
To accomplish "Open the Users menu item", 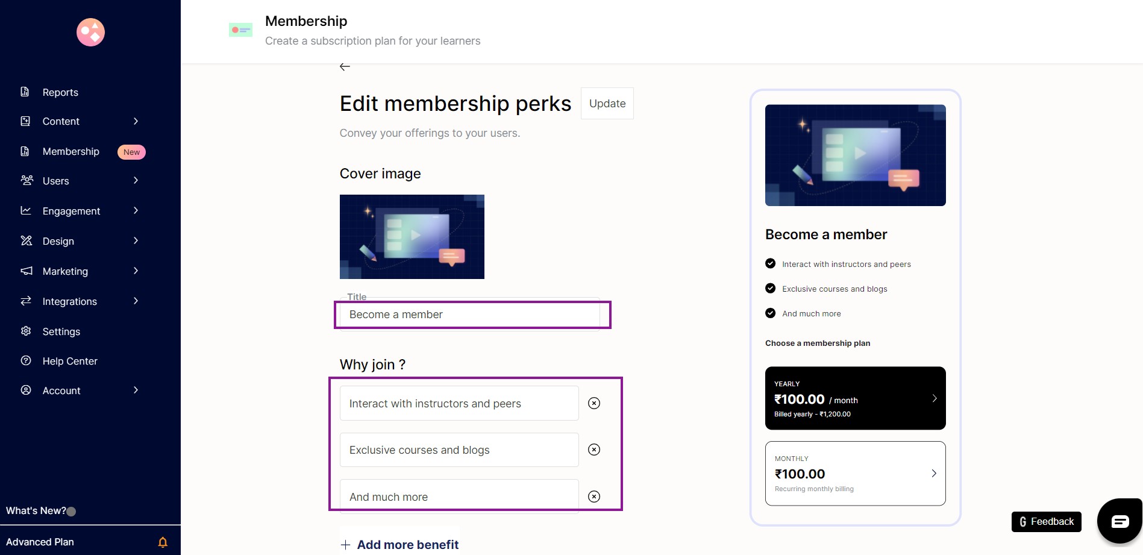I will [56, 181].
